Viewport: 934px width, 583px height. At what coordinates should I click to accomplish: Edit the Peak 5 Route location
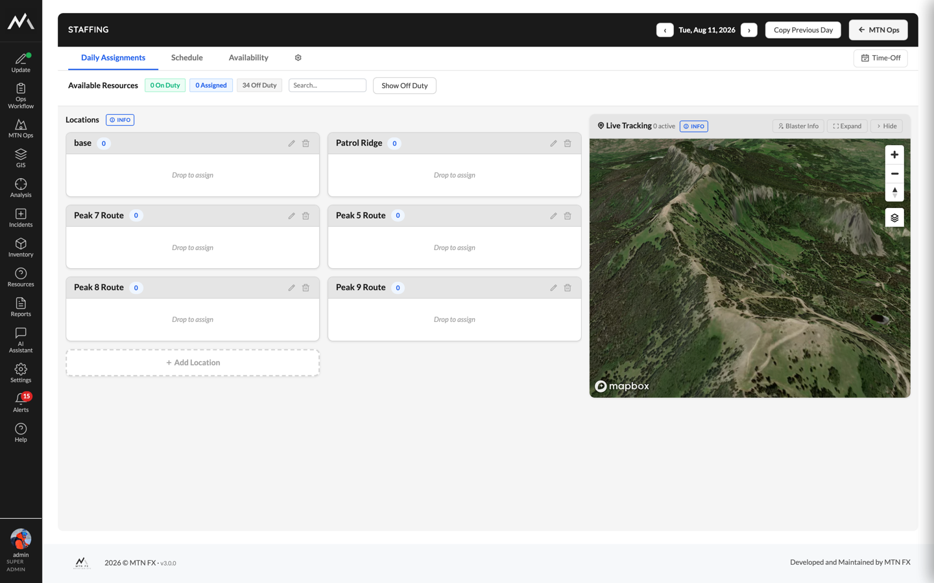(x=554, y=216)
